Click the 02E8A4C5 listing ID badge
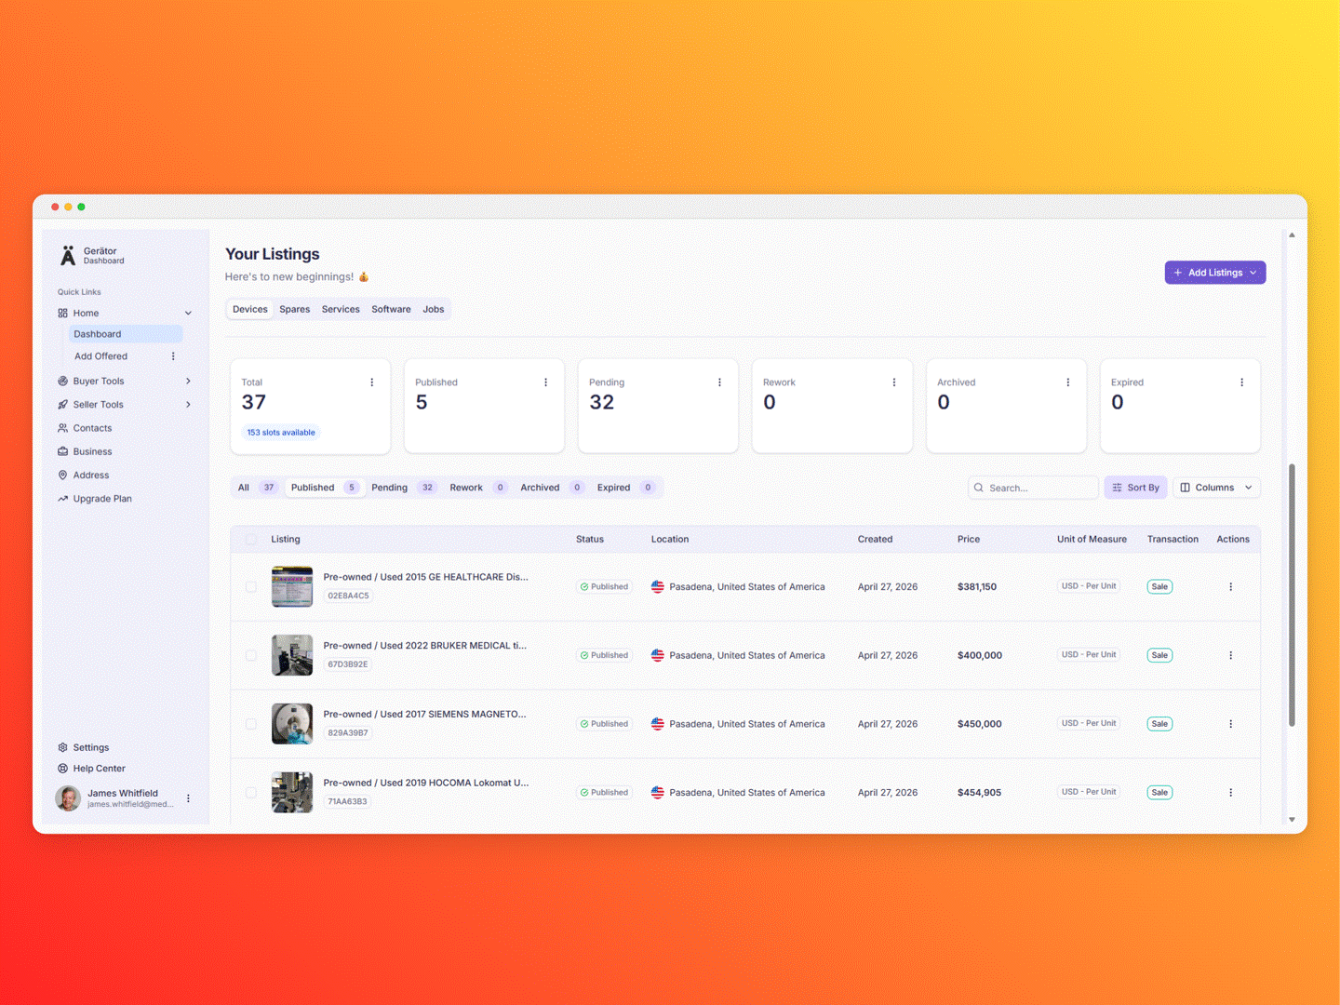The width and height of the screenshot is (1340, 1005). coord(348,596)
